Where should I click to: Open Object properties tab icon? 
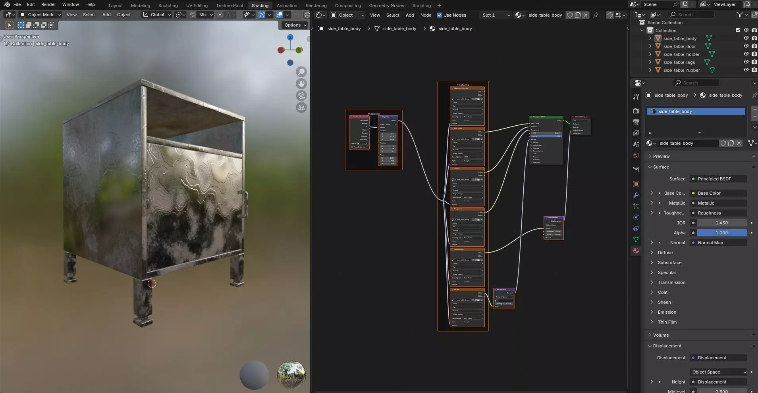tap(636, 184)
